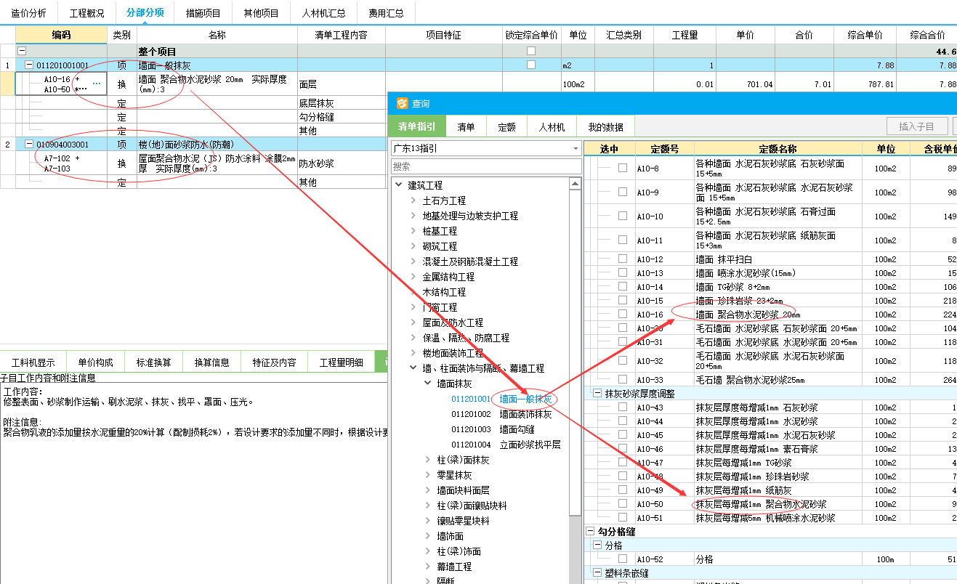Tick the checkbox for quota A10-9
Screen dimensions: 957x584
(622, 192)
